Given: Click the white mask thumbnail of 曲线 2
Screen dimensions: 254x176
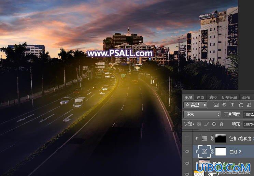Looking at the screenshot, I should point(220,151).
